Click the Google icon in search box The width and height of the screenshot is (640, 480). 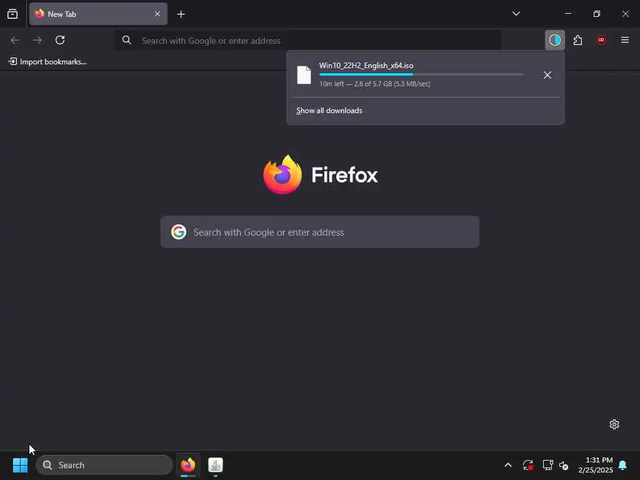178,232
